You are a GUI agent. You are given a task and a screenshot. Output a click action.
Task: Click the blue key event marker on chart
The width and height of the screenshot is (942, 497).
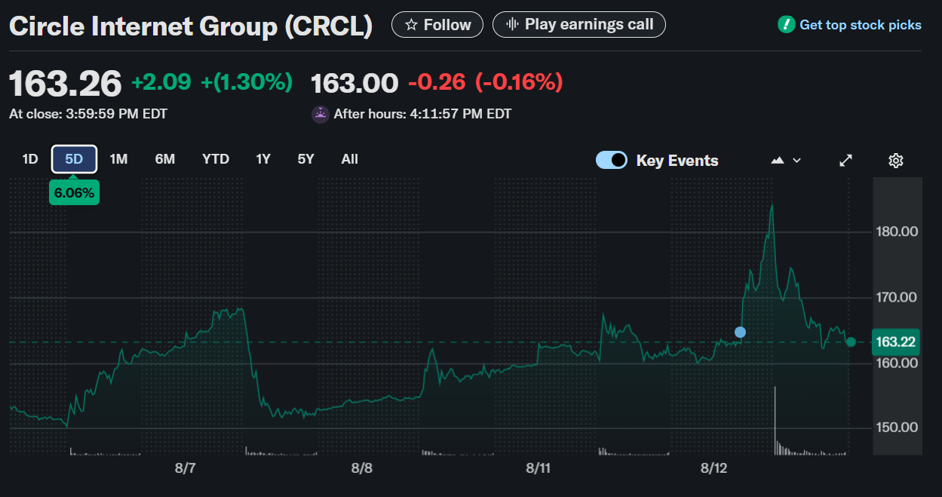click(740, 333)
